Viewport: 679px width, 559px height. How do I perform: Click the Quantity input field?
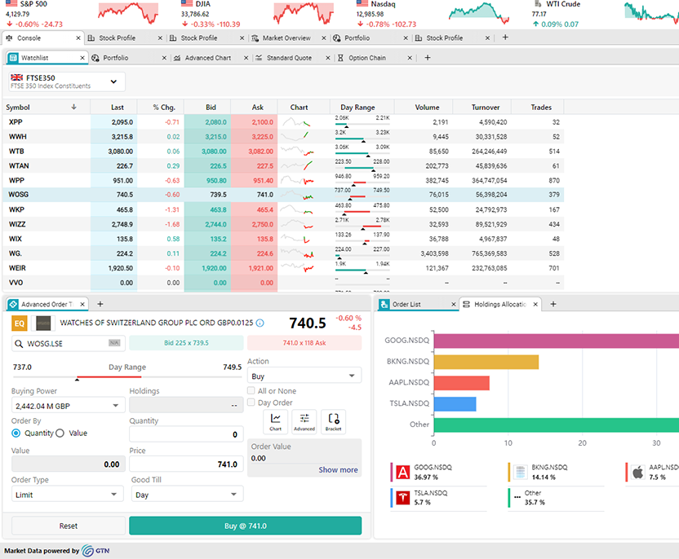186,434
